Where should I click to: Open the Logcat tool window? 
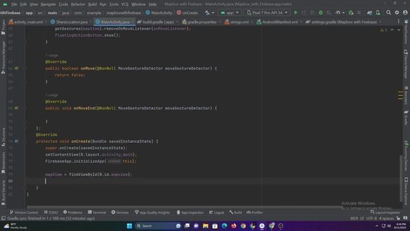pos(217,212)
